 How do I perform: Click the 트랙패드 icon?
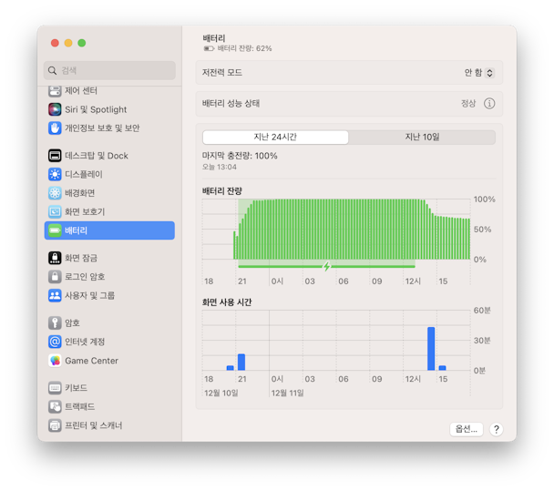55,406
